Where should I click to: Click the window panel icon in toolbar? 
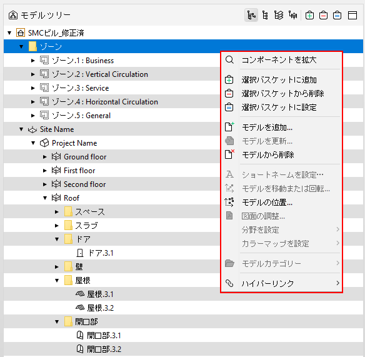tap(352, 16)
